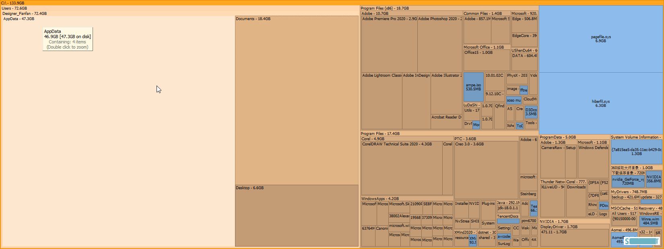
Task: Click the ProgramData - 5.0GB header
Action: [575, 137]
